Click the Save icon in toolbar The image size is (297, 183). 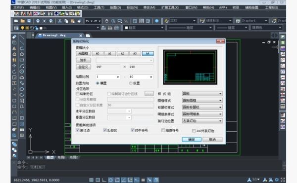(x=29, y=21)
